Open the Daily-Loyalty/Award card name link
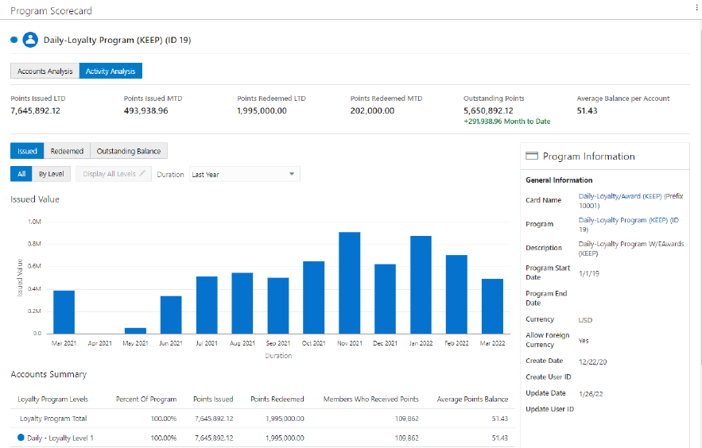This screenshot has height=448, width=702. point(630,201)
